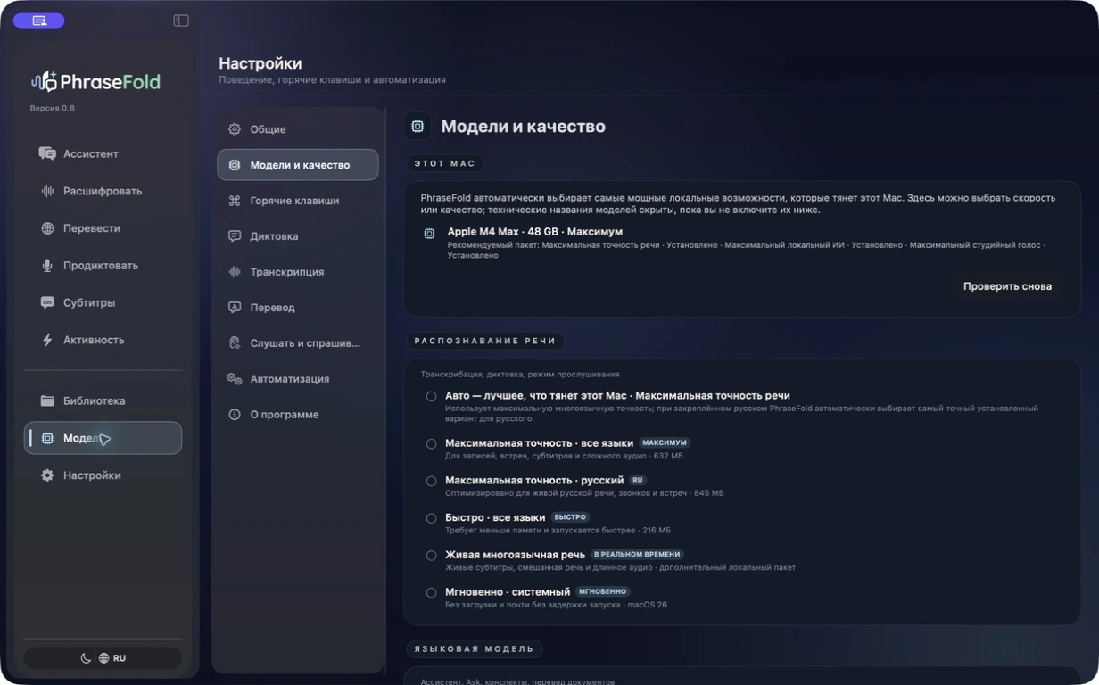Switch to the Диктовка settings tab

[x=298, y=236]
